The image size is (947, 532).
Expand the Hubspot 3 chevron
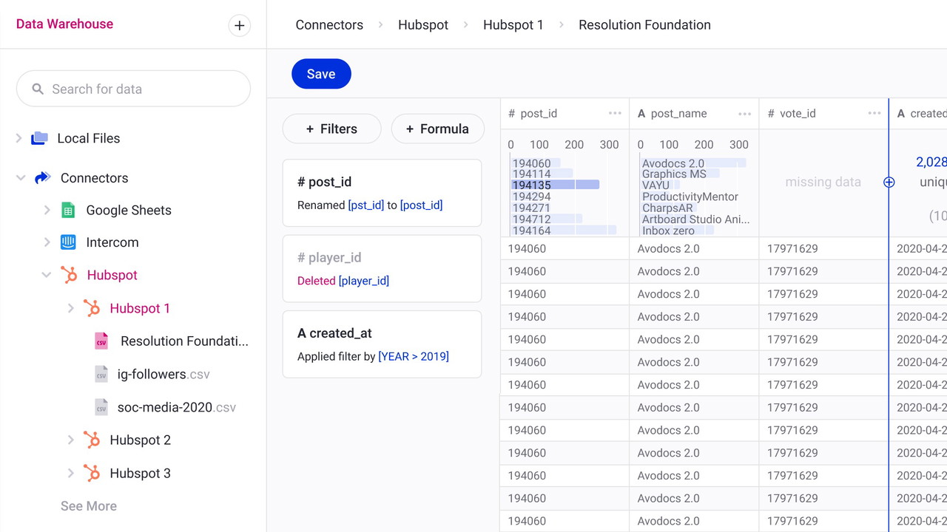71,473
